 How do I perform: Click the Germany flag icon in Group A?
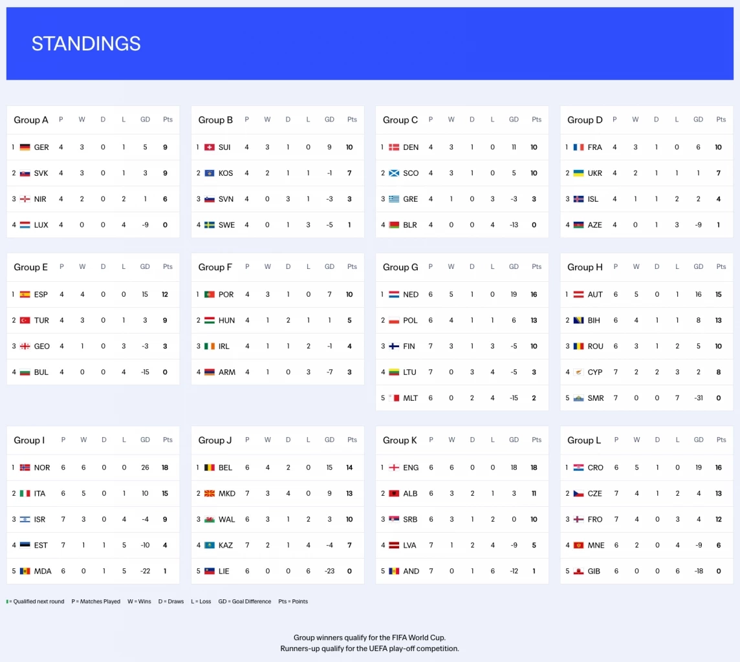(x=25, y=147)
